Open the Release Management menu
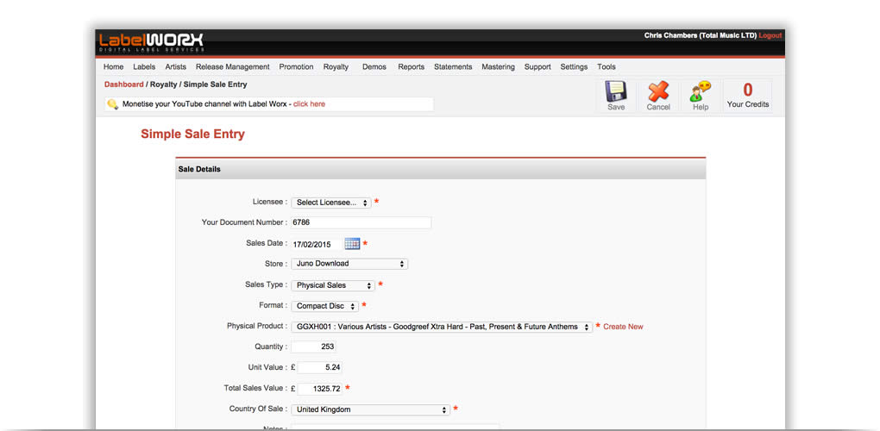The width and height of the screenshot is (880, 431). [232, 66]
